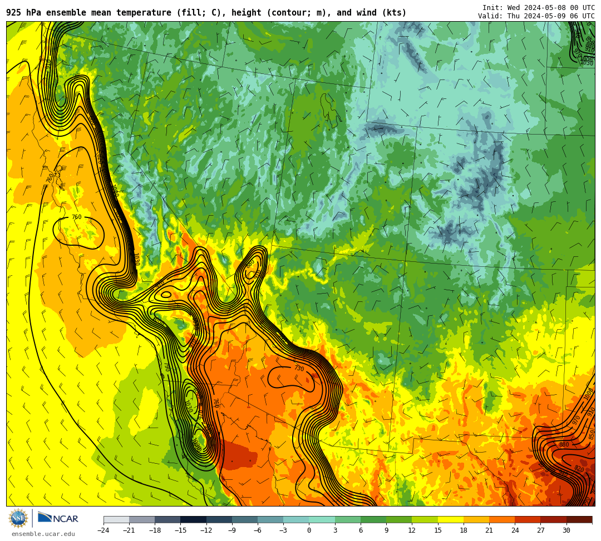Click the colorbar tick label -6
This screenshot has height=541, width=601.
(x=258, y=530)
